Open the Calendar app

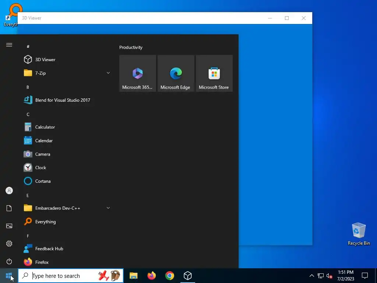67,140
